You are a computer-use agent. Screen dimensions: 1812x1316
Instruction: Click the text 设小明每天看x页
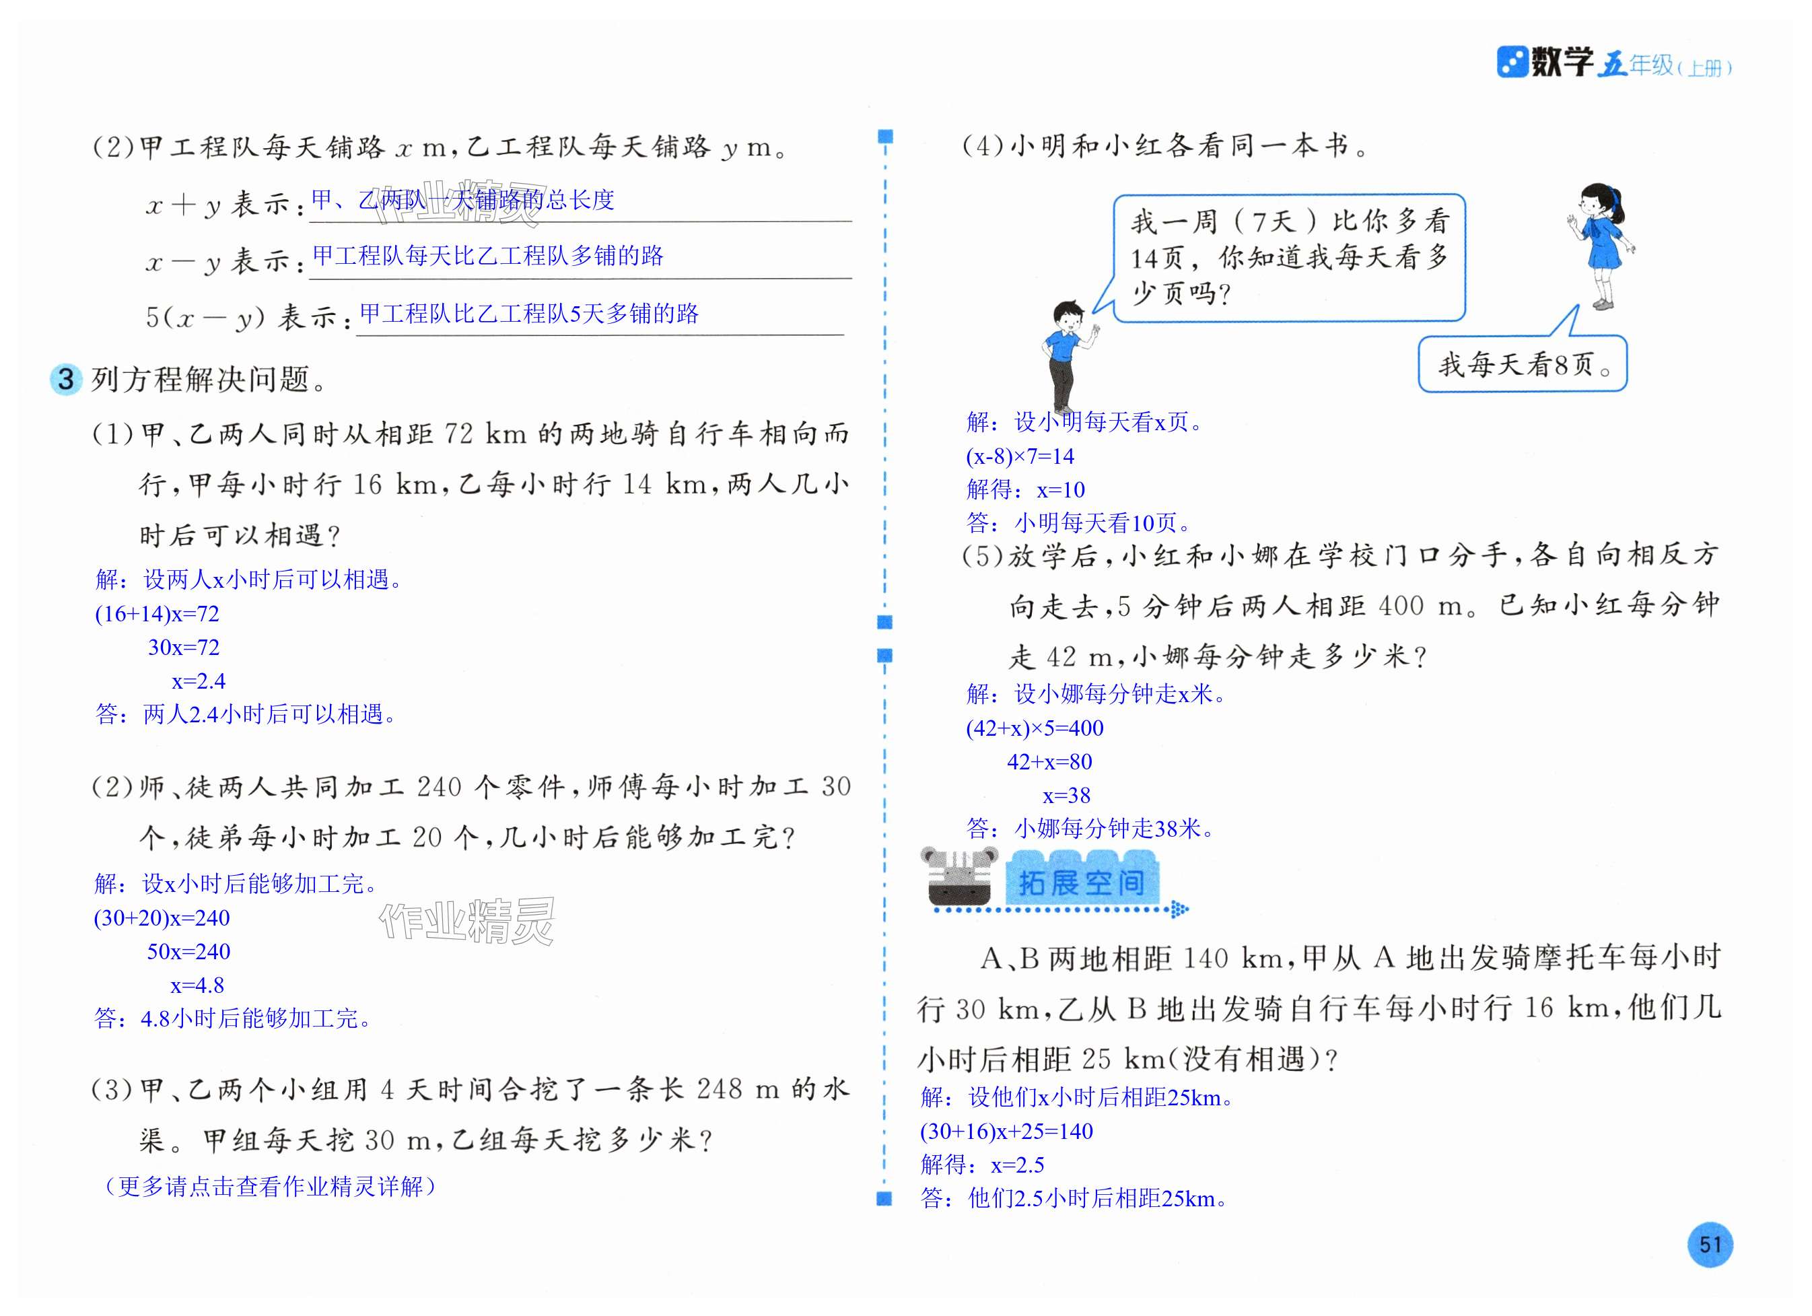click(1108, 421)
